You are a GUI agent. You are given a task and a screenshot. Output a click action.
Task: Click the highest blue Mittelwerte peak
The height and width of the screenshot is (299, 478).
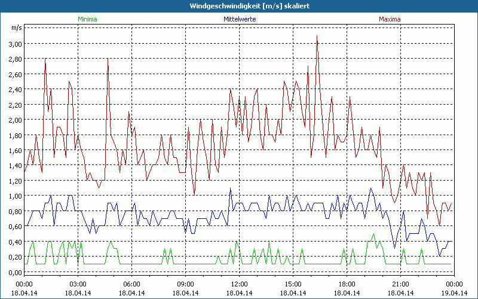tap(231, 189)
